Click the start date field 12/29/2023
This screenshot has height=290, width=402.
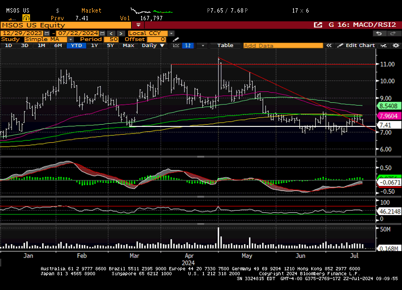click(x=22, y=33)
